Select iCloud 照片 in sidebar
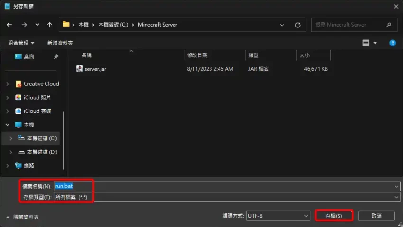 pyautogui.click(x=37, y=97)
